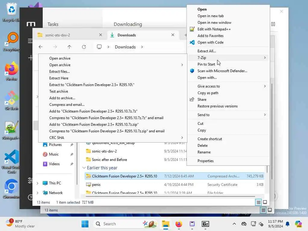Expand the 7-Zip submenu
The image size is (308, 231).
click(228, 57)
